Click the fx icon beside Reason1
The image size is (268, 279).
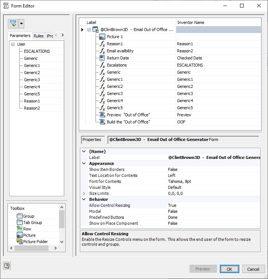point(102,44)
